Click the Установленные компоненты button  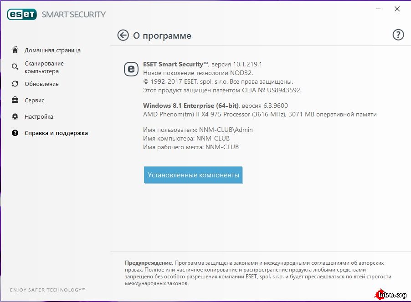193,175
